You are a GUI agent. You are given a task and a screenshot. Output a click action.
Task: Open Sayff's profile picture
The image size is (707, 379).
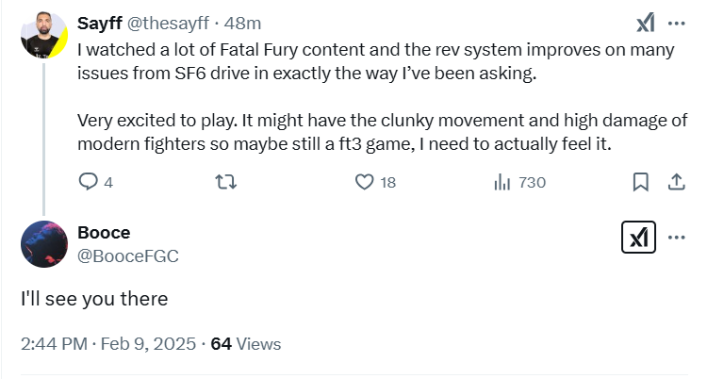point(44,35)
